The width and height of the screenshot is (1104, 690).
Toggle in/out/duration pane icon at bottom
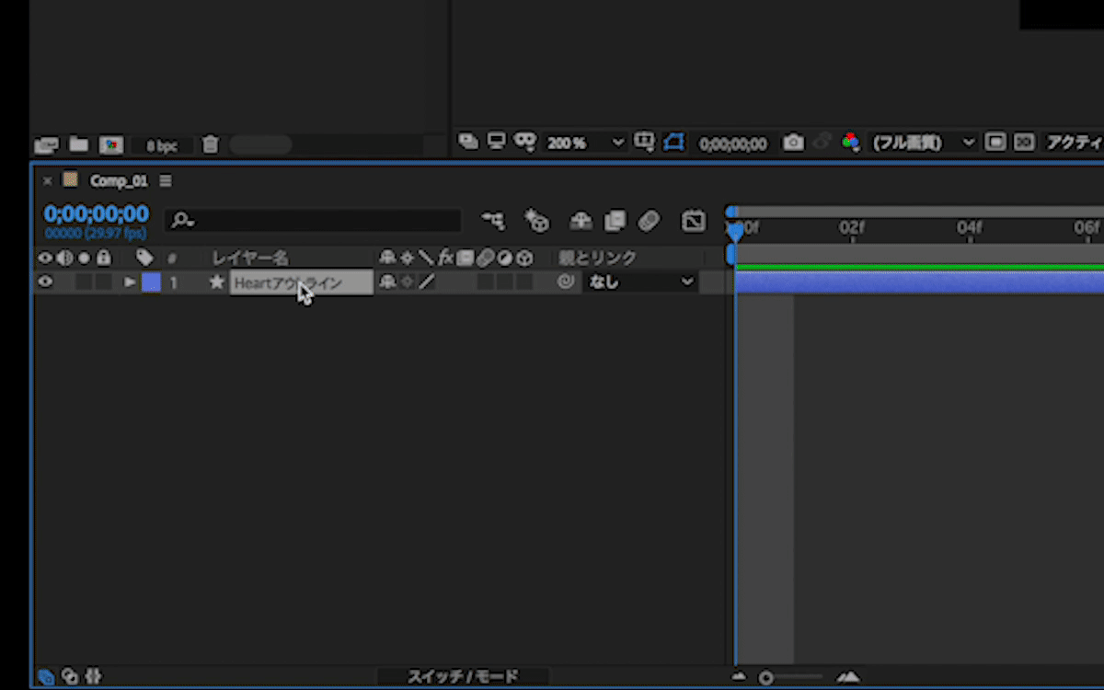click(x=92, y=677)
